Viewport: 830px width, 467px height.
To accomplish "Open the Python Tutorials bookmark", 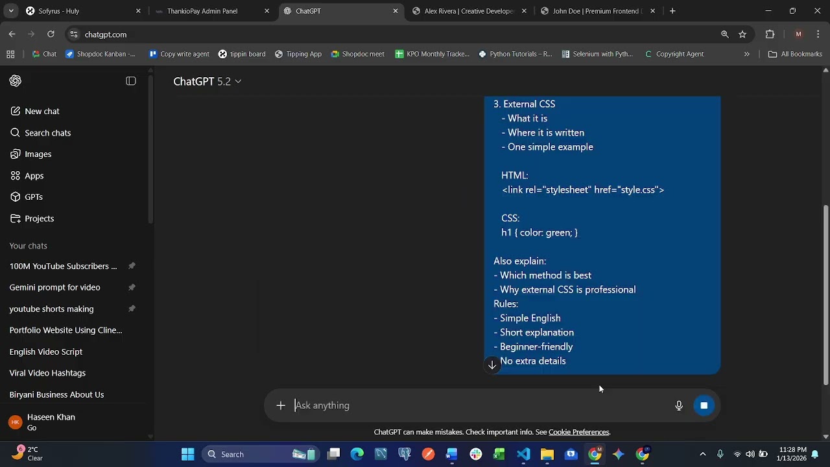I will [515, 54].
